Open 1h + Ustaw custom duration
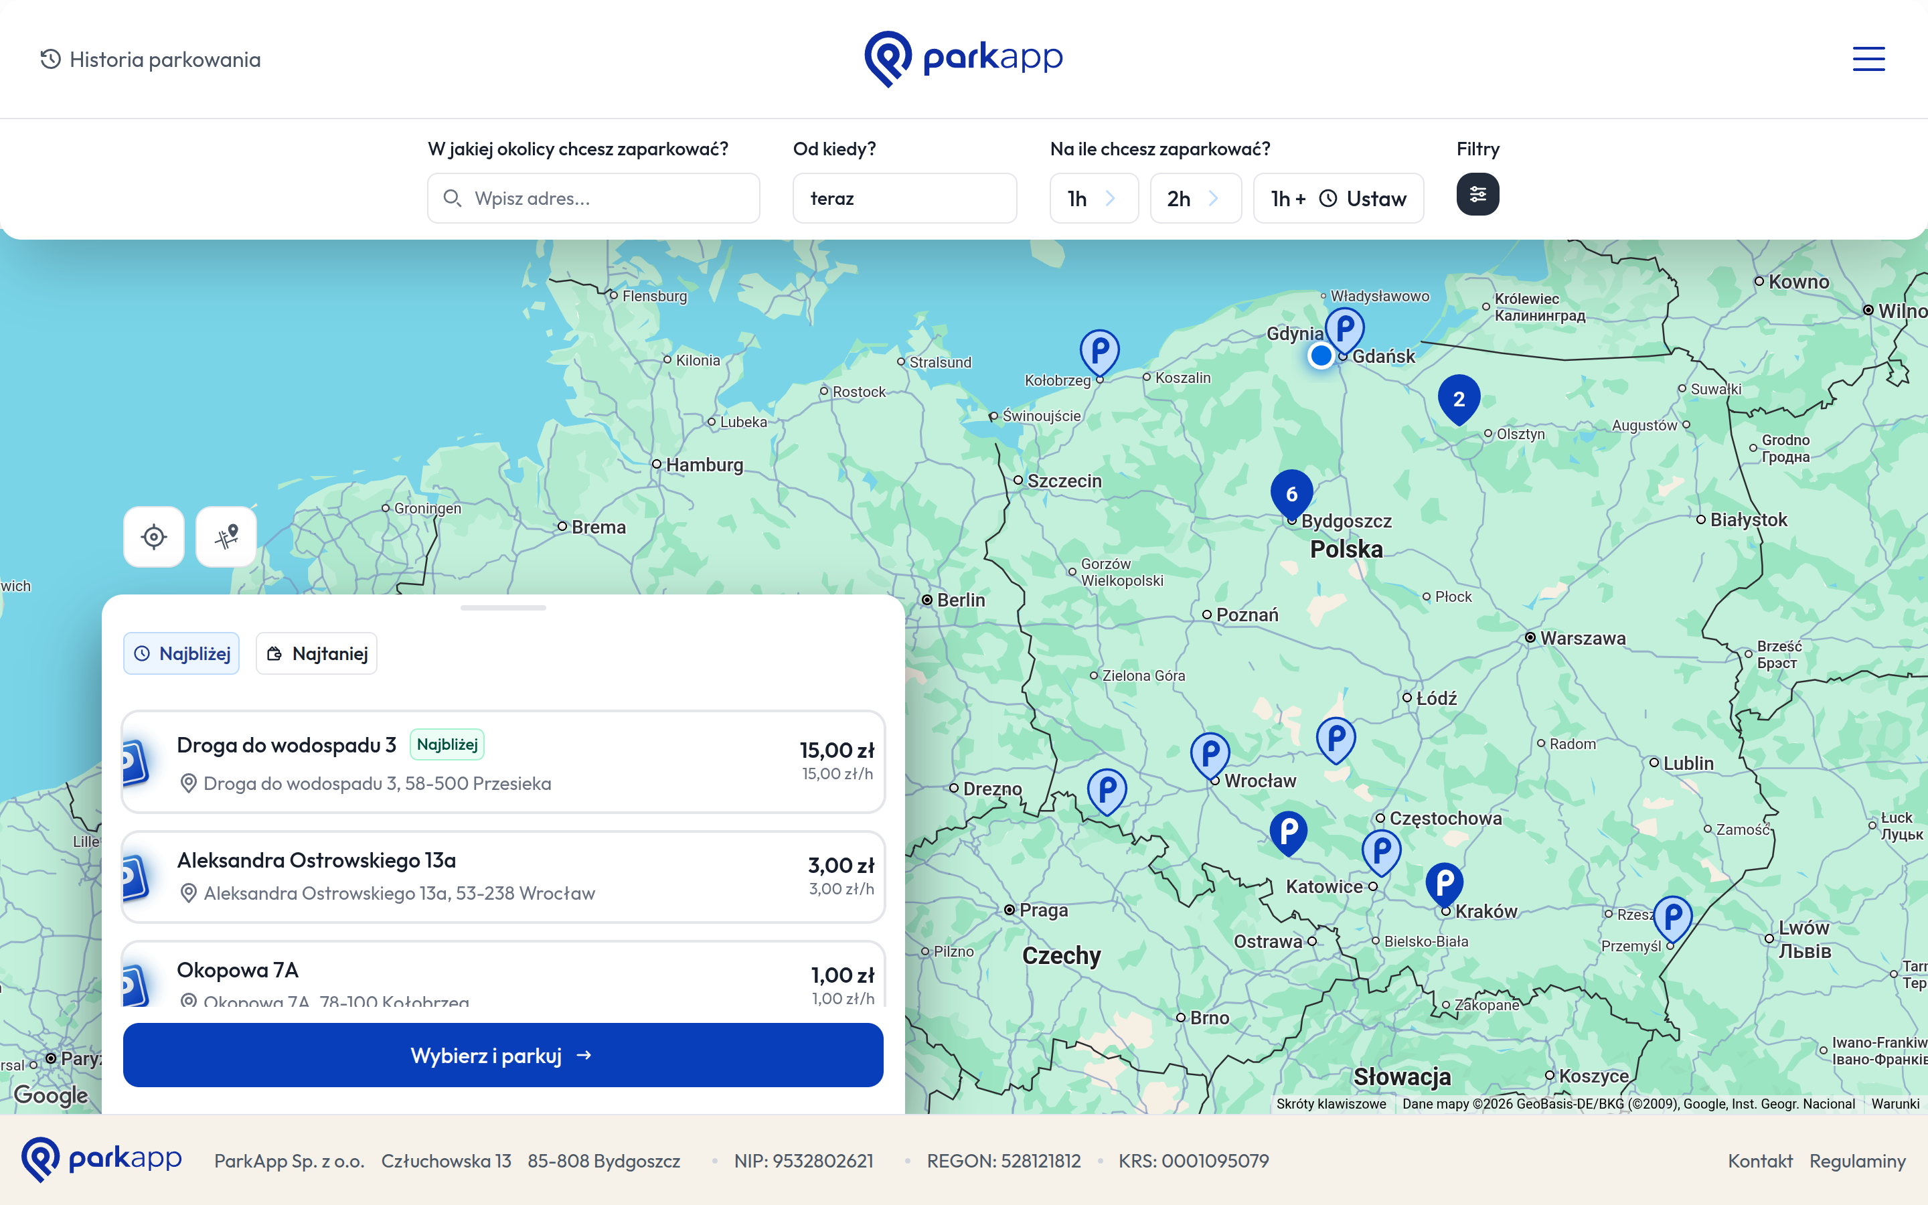This screenshot has height=1205, width=1928. coord(1338,198)
